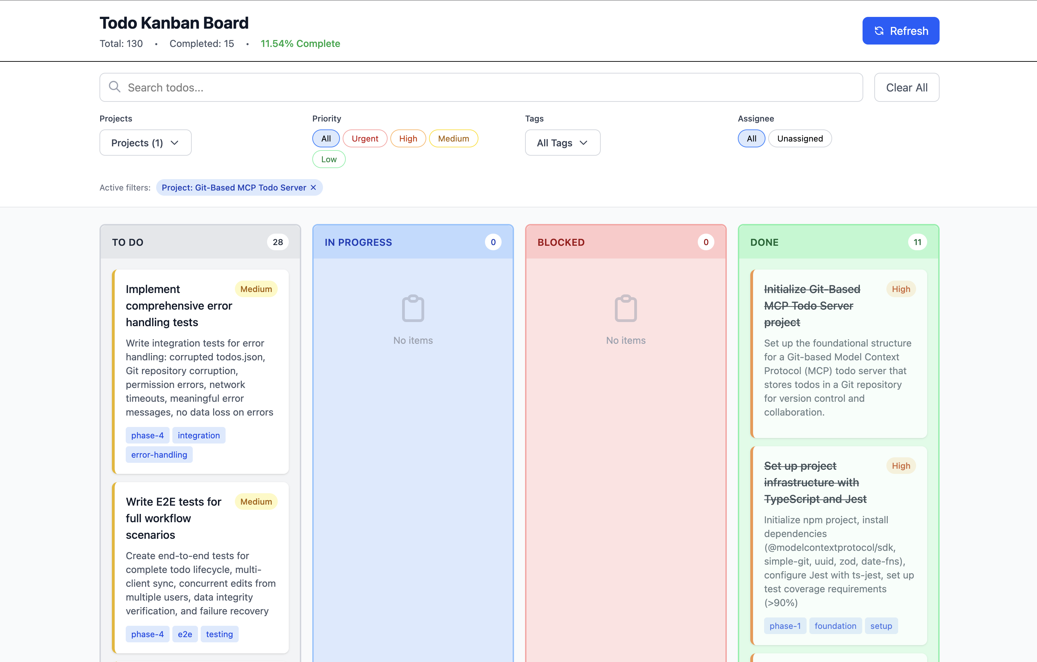Click the IN PROGRESS column header
Screen dimensions: 1037x662
point(413,242)
